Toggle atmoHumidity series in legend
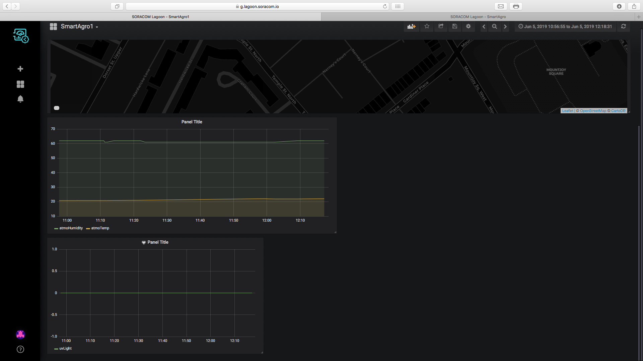The image size is (643, 361). click(x=71, y=228)
